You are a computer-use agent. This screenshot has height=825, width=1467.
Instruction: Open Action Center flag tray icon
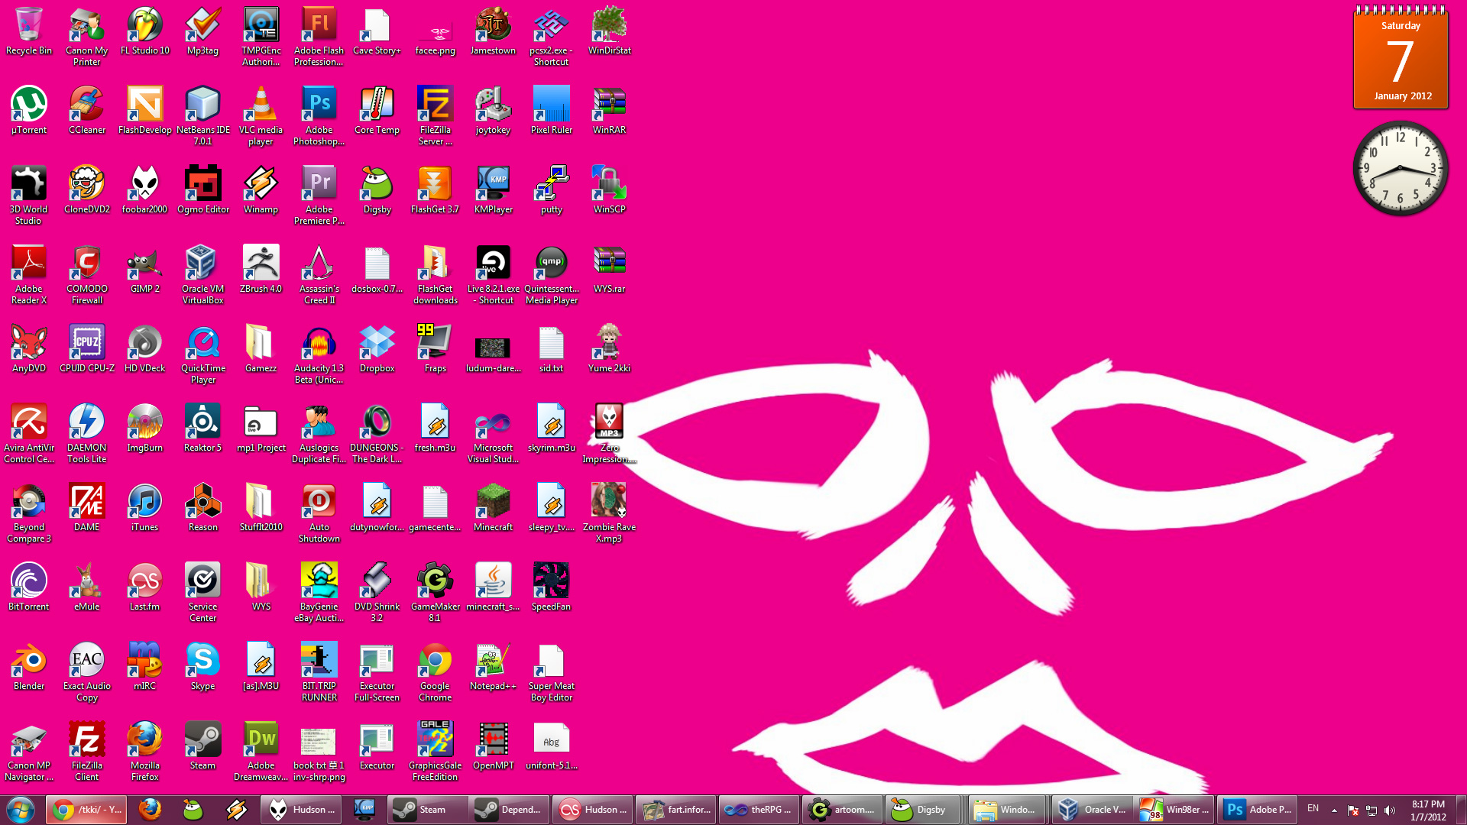pos(1352,810)
